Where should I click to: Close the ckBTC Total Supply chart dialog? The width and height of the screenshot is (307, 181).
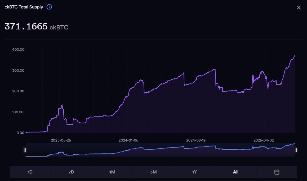coord(299,8)
